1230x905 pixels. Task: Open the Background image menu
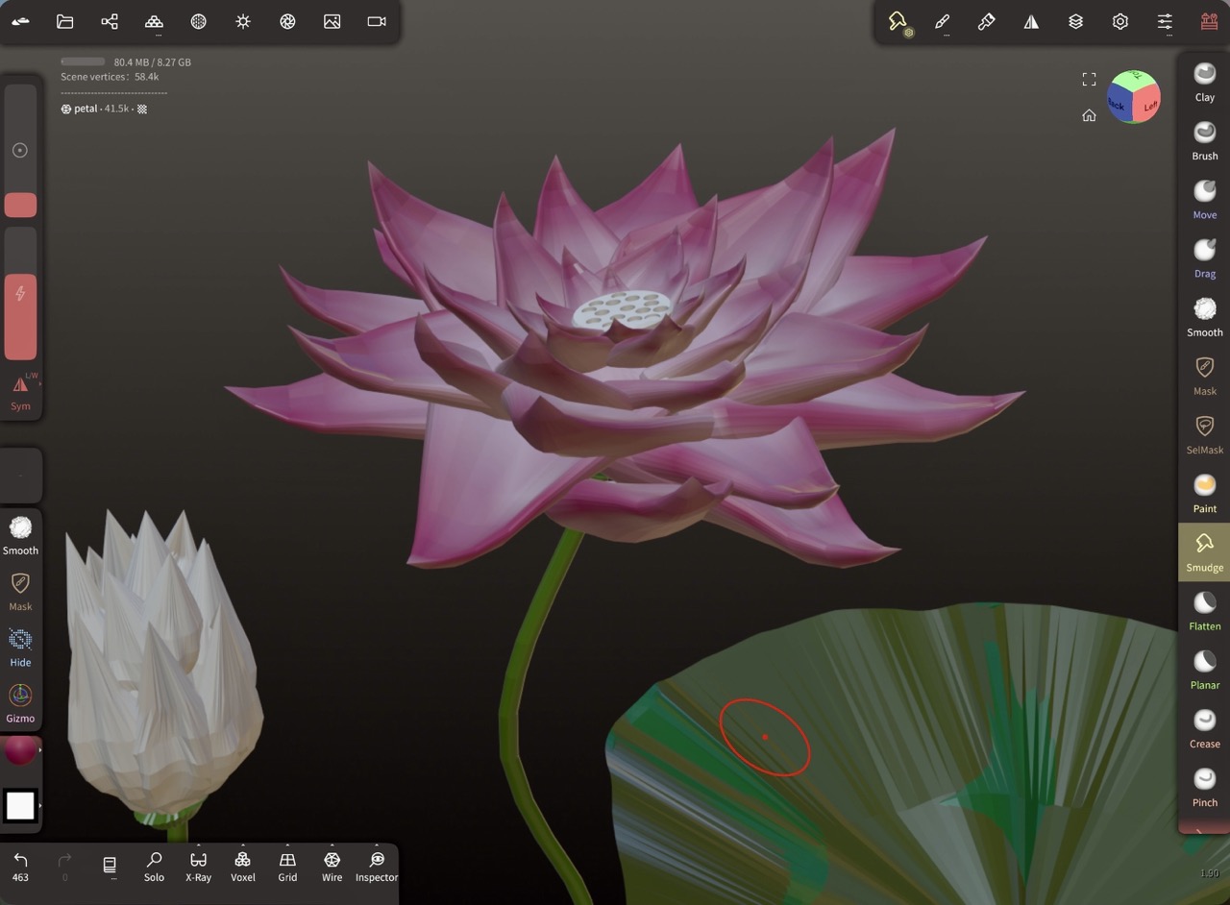[x=332, y=21]
